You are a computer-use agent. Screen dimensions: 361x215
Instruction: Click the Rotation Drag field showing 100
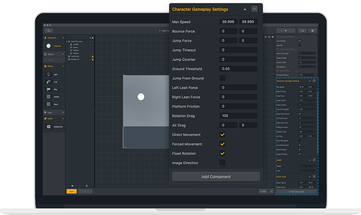[x=238, y=116]
